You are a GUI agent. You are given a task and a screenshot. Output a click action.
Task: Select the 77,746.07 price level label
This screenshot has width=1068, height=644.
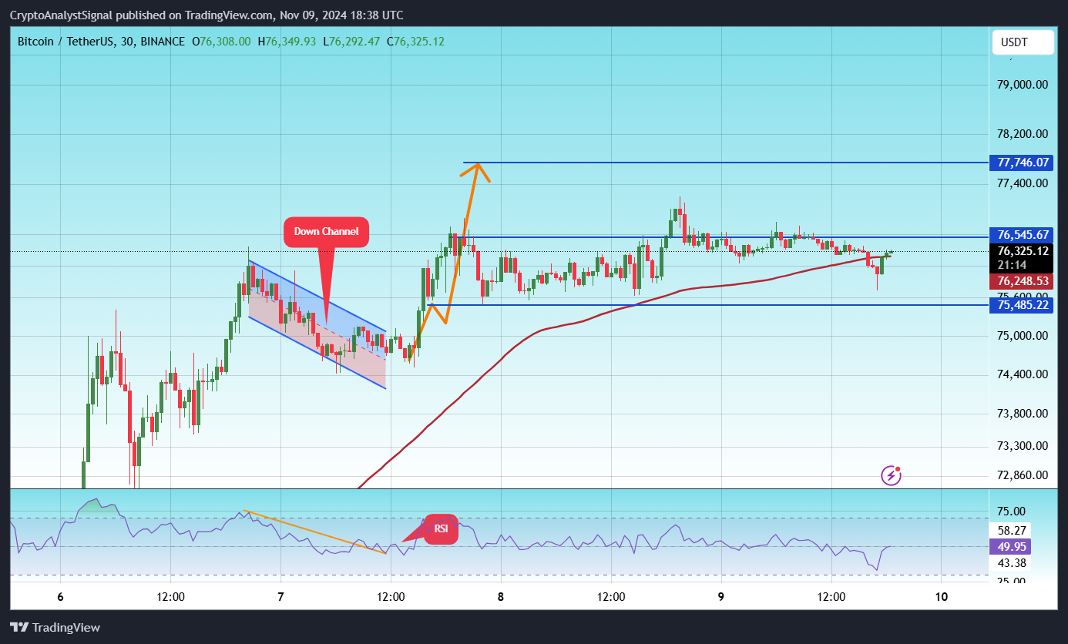[x=1023, y=163]
